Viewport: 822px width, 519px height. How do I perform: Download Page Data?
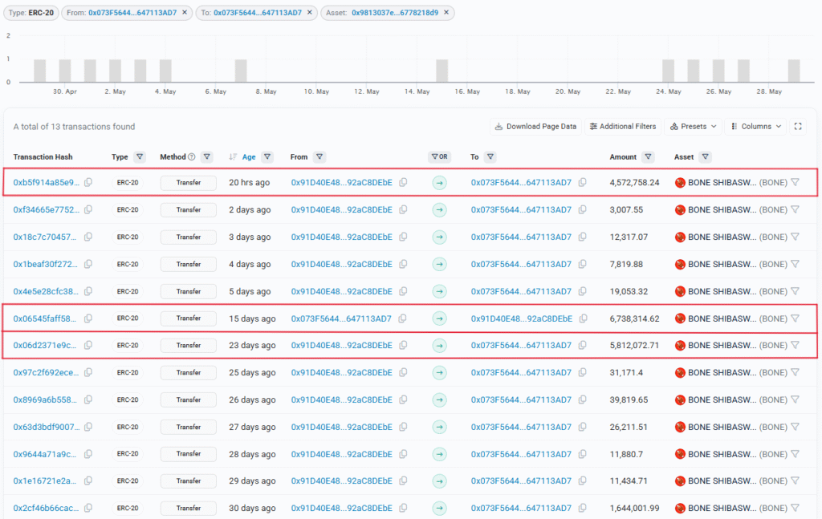click(x=535, y=126)
